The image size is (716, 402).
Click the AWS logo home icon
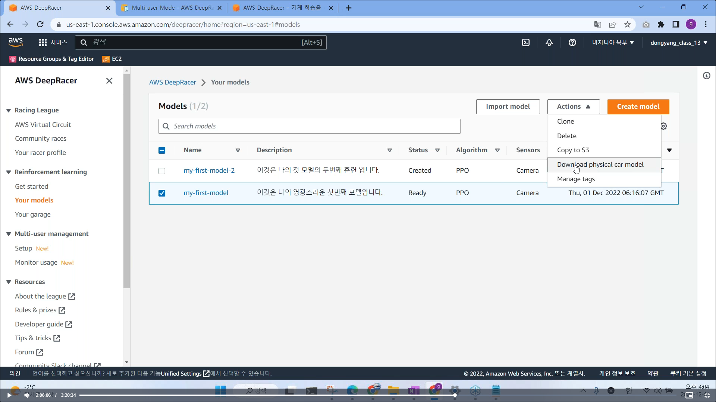16,42
